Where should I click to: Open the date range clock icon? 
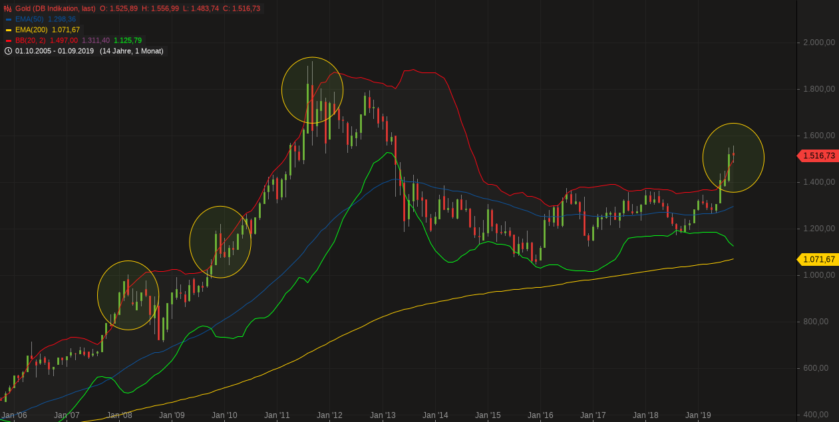pos(8,51)
